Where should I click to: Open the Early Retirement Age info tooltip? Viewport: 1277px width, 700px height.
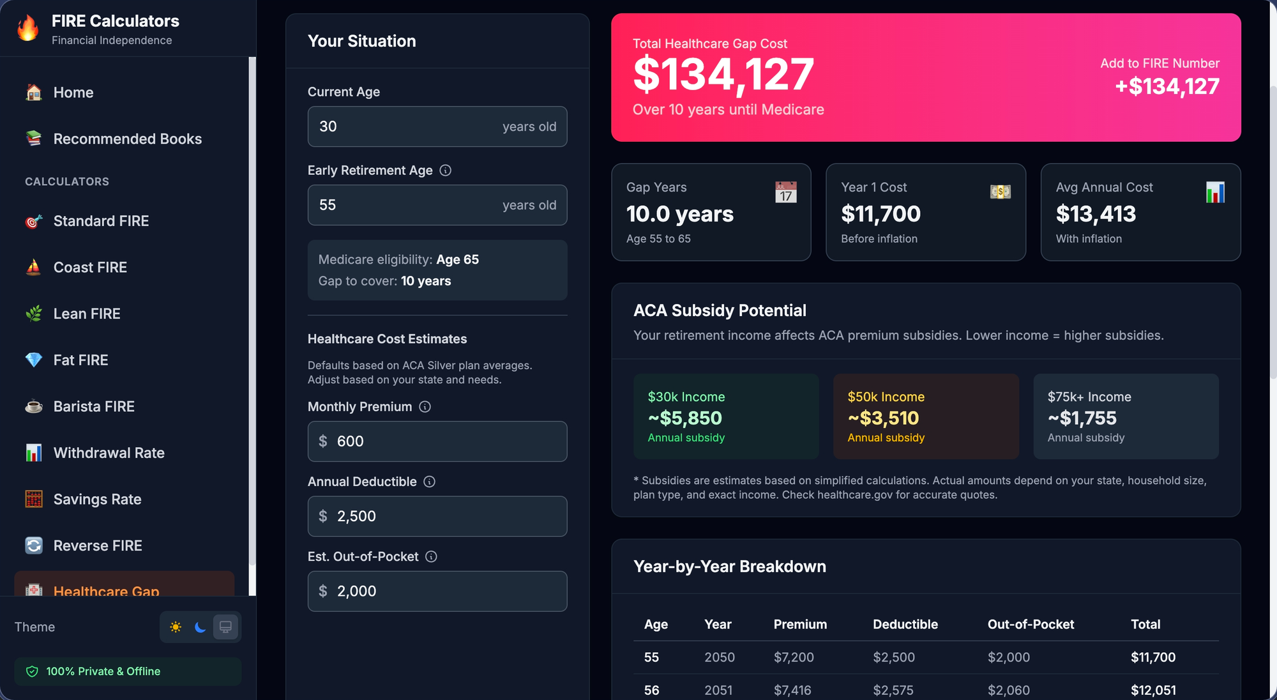[446, 170]
